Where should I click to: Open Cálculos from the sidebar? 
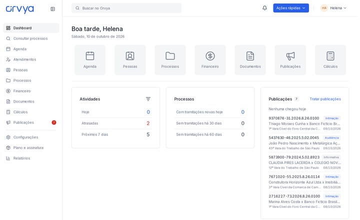31,112
